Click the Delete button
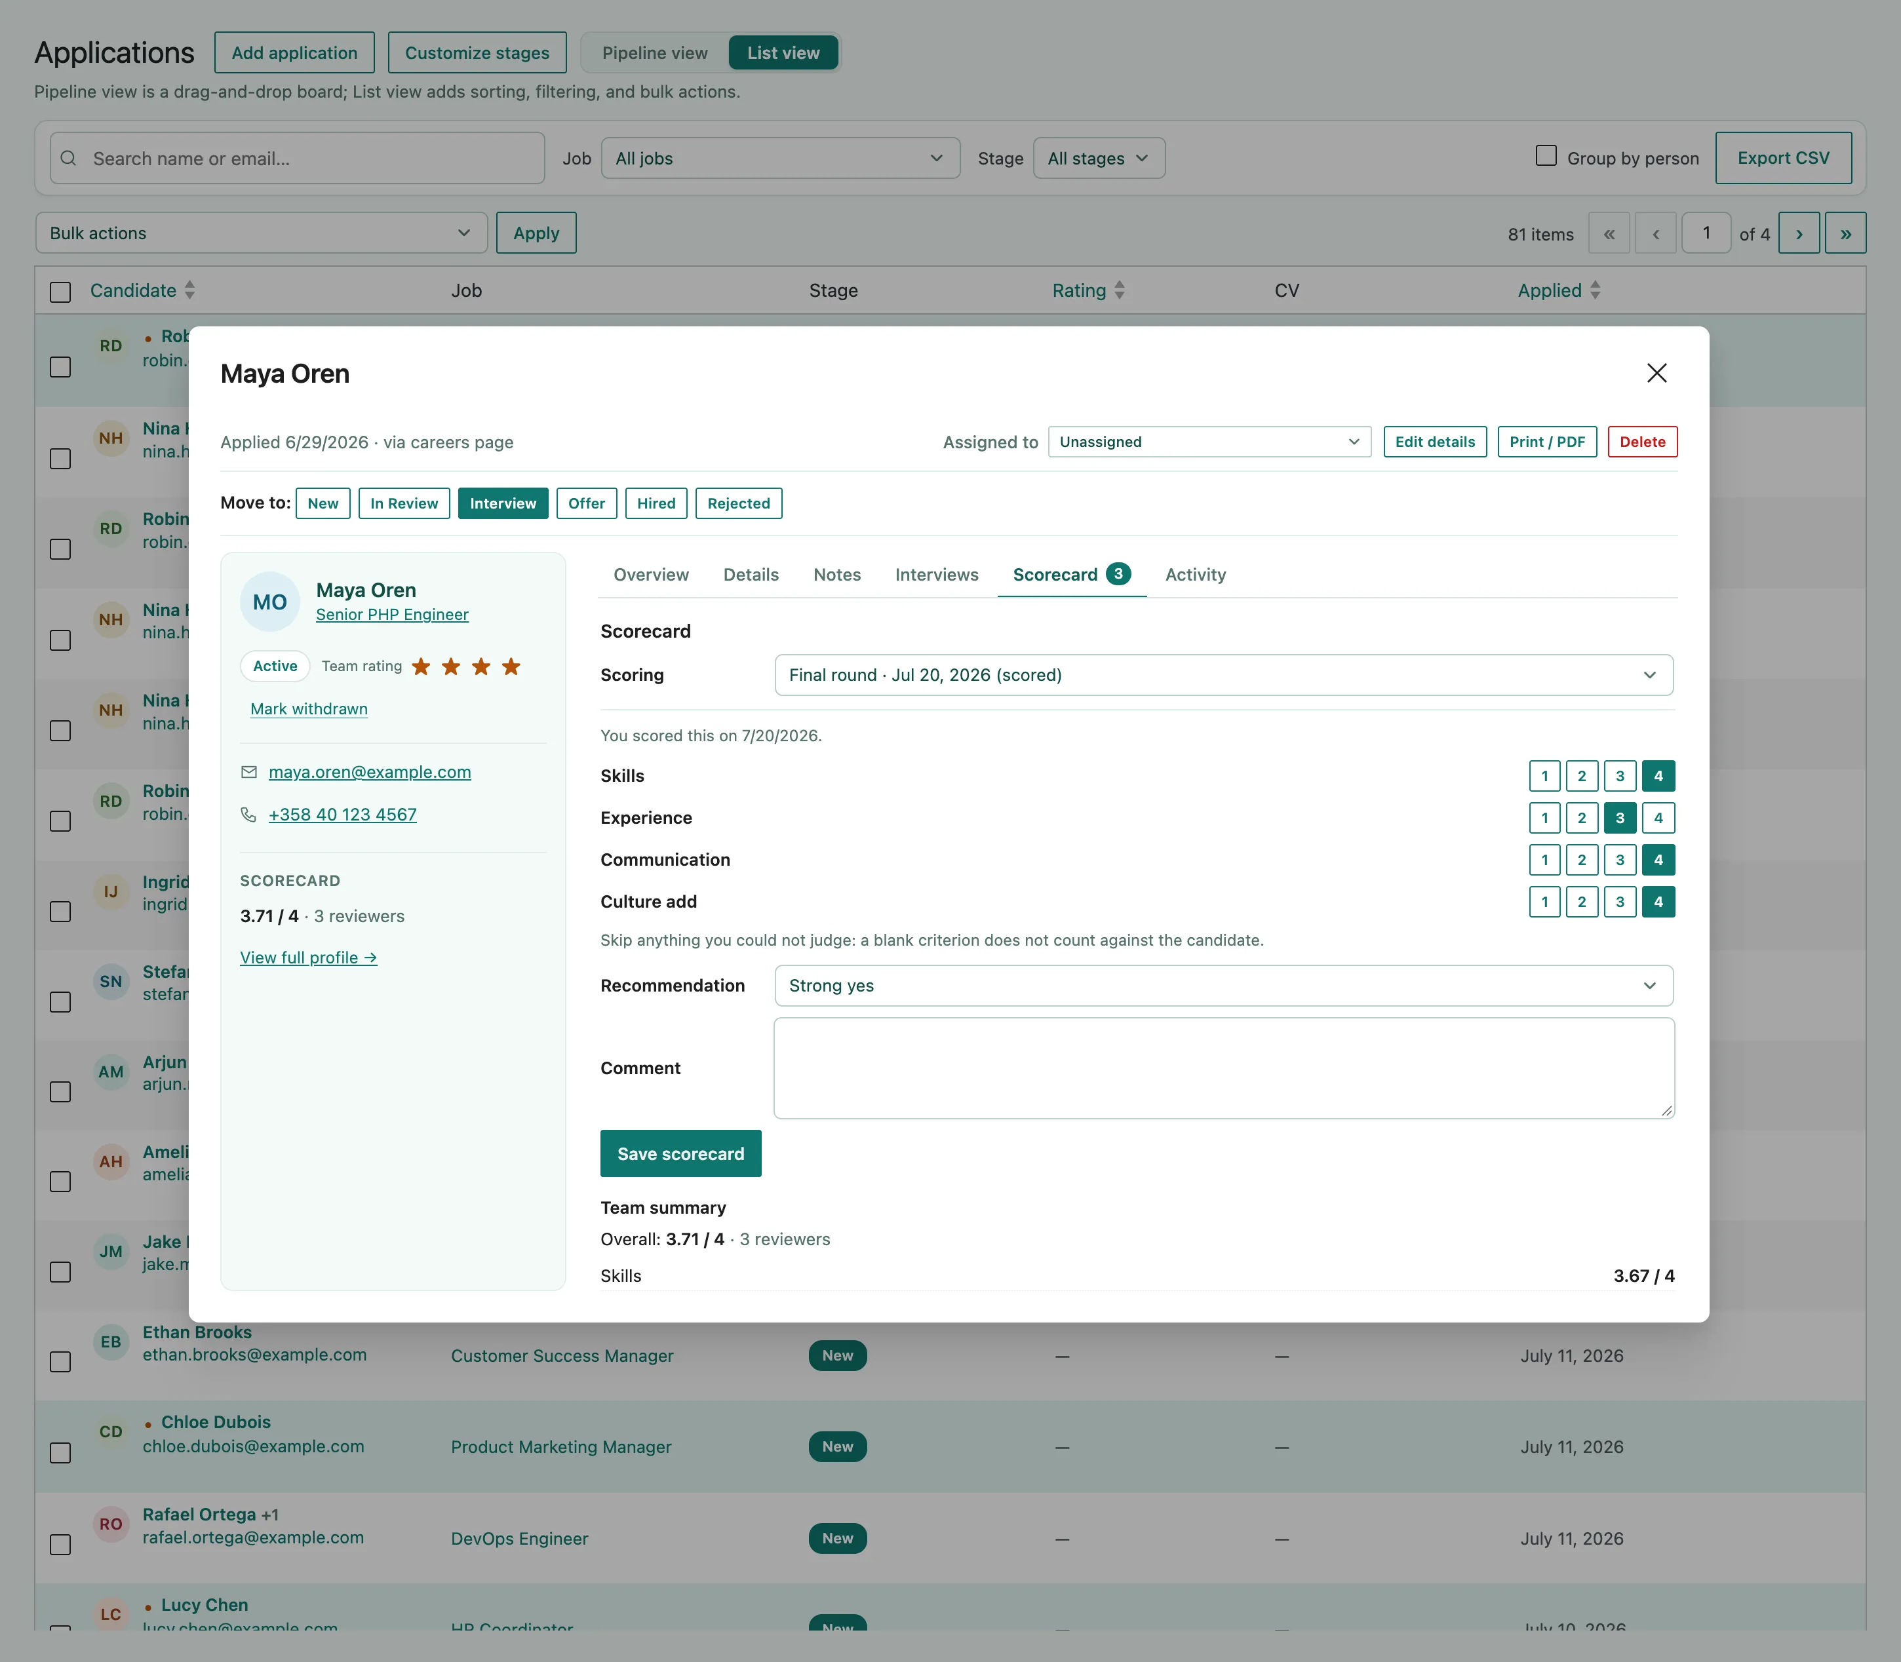The width and height of the screenshot is (1901, 1662). pos(1642,442)
